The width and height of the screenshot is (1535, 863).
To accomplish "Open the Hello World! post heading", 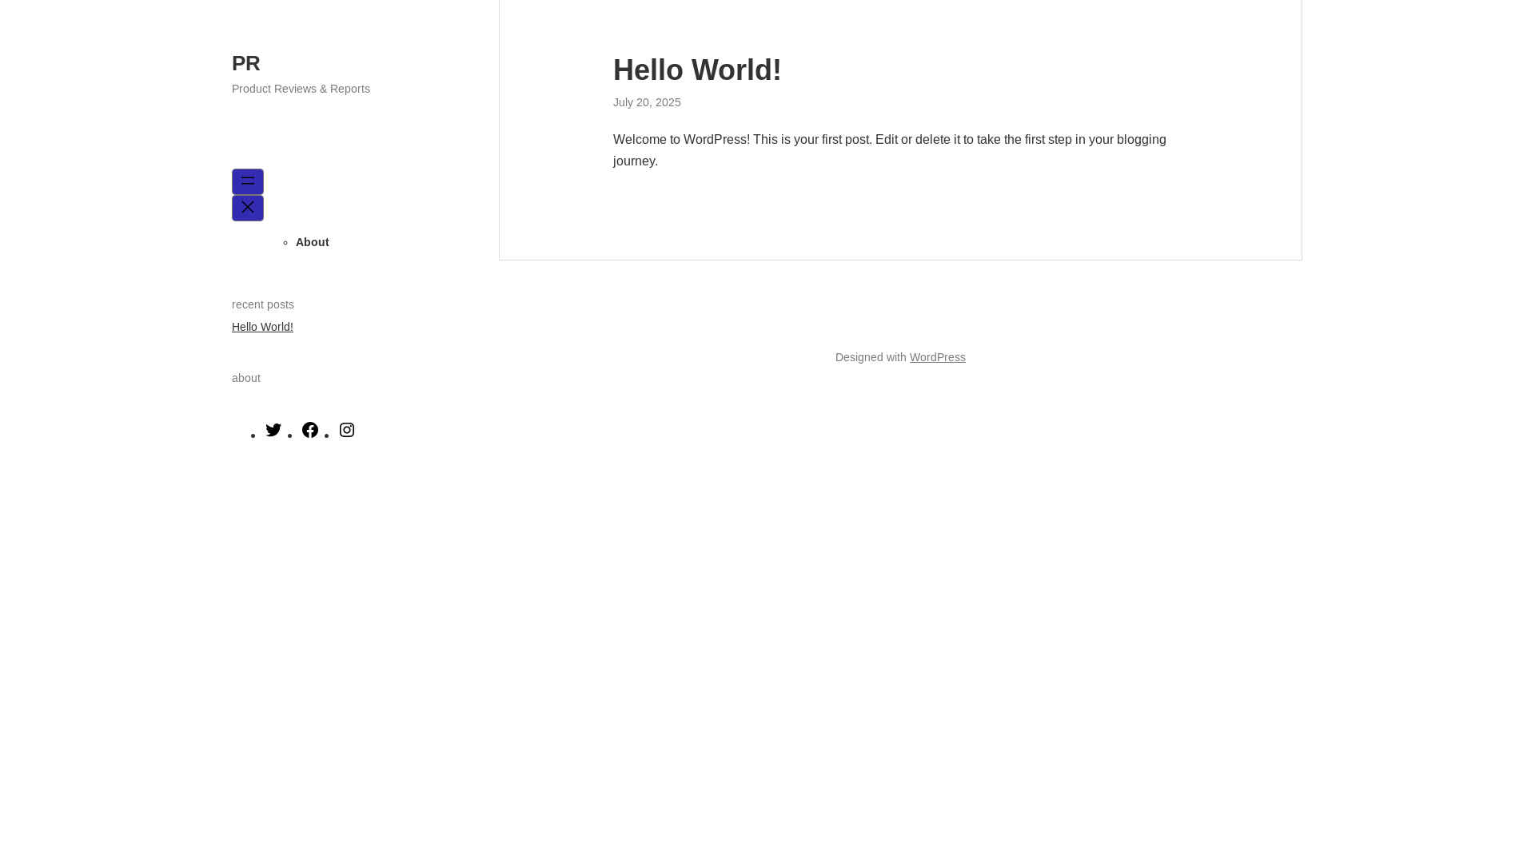I will [x=697, y=70].
